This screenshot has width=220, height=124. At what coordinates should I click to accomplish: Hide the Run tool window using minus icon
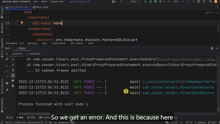click(217, 48)
